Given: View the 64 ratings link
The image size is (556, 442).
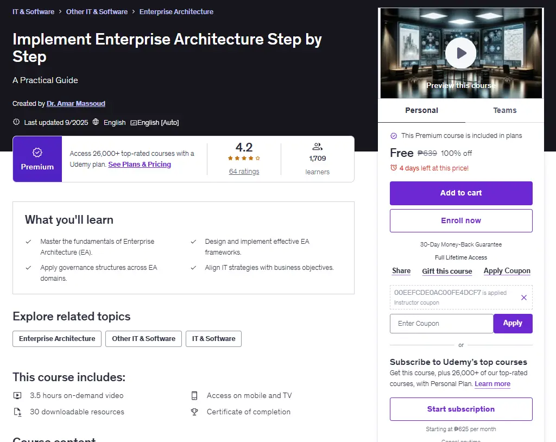Looking at the screenshot, I should (244, 172).
